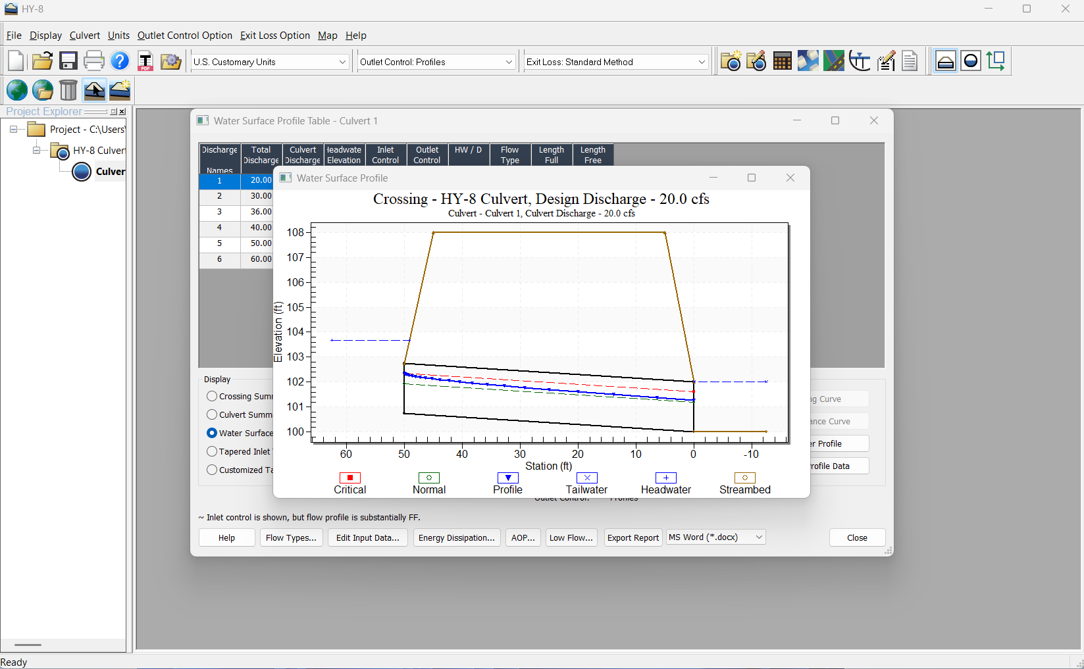
Task: Select the Water Surface Profiles radio button
Action: tap(212, 433)
